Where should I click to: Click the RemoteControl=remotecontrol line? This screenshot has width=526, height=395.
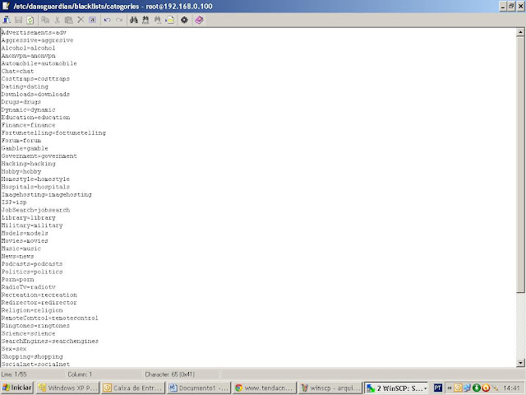[49, 318]
